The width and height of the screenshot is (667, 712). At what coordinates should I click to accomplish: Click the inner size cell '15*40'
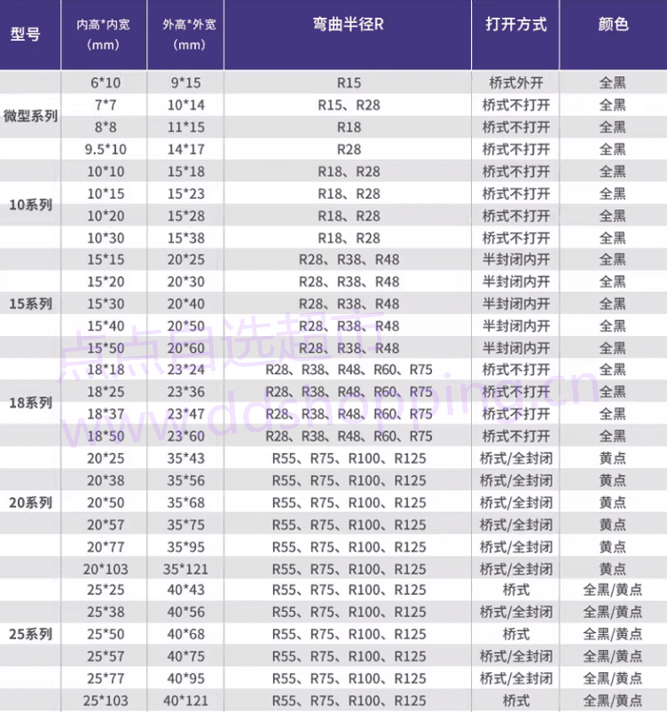[106, 326]
